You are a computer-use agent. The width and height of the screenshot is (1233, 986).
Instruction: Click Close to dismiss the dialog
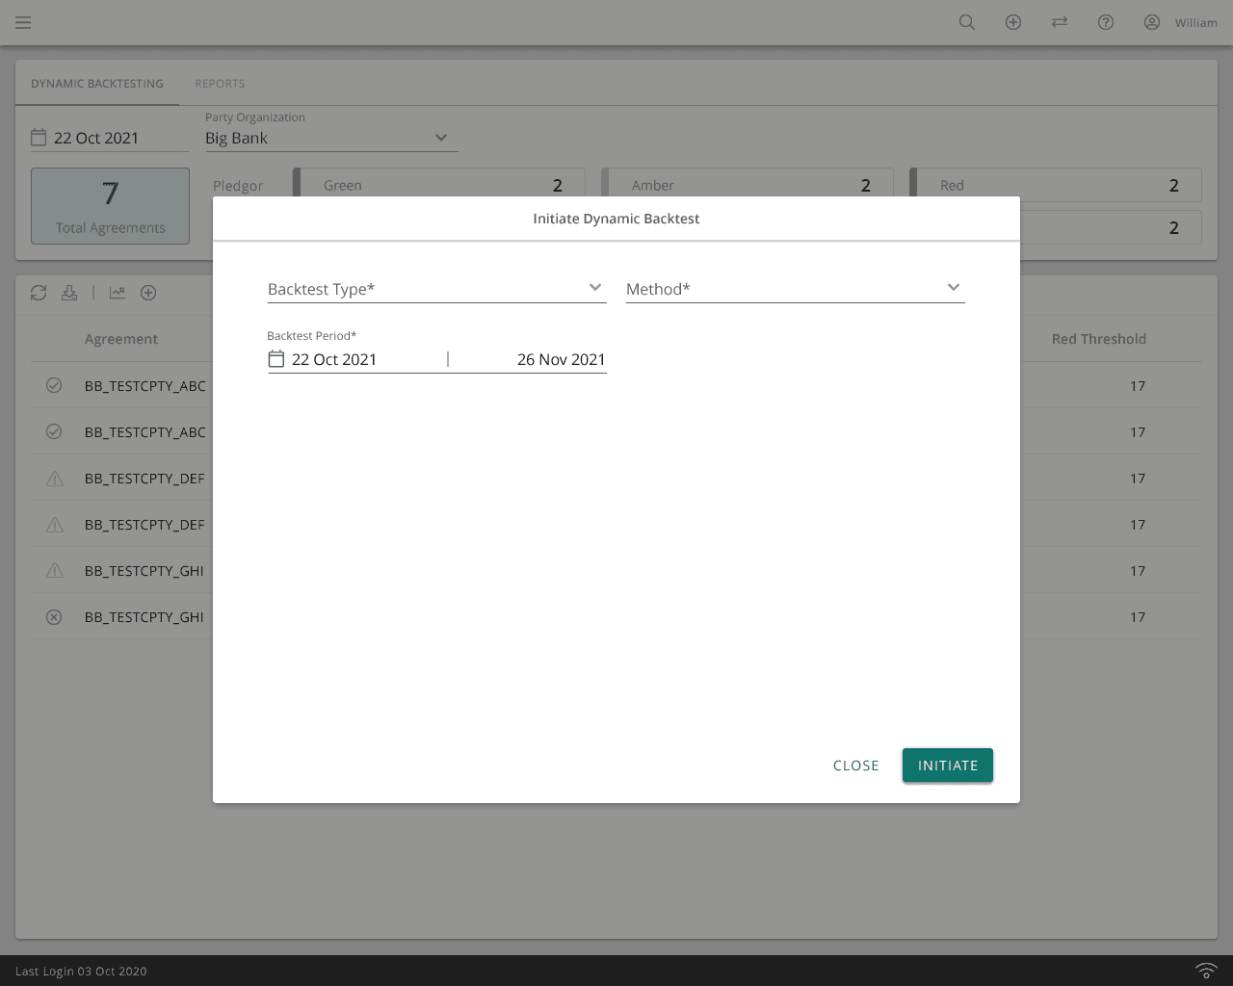(x=855, y=765)
